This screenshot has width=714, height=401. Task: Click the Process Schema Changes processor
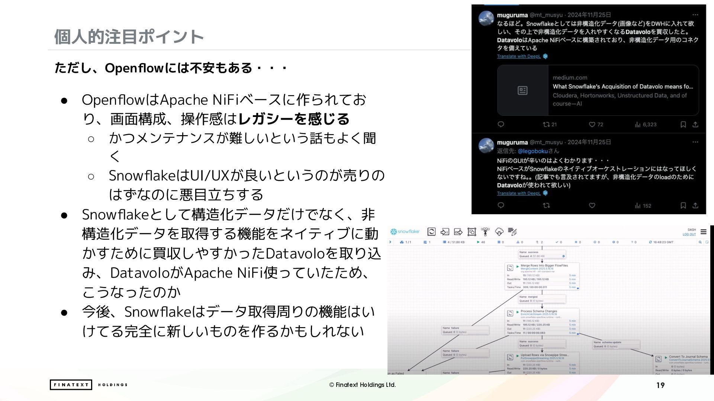point(542,322)
